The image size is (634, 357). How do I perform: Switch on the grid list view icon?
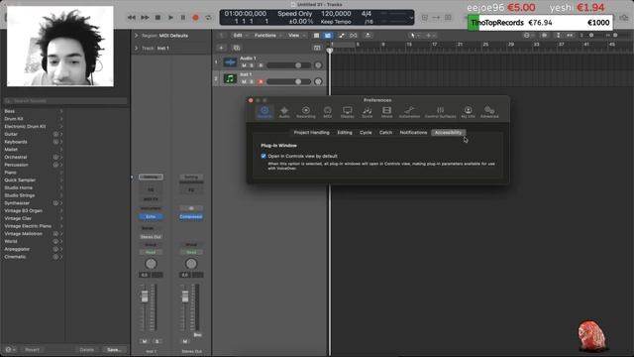click(x=317, y=36)
